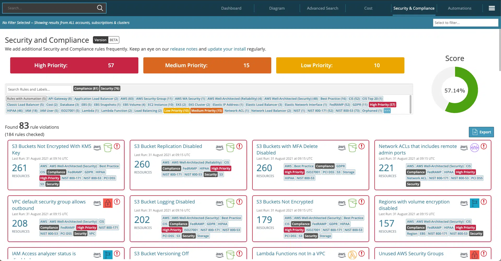Go to the Advanced Search tab
The width and height of the screenshot is (501, 261).
click(x=322, y=8)
